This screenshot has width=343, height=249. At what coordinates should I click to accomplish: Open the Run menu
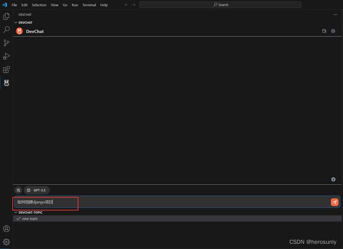75,5
